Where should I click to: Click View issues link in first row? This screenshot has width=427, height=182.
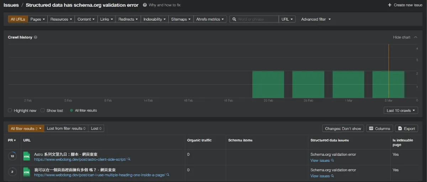pos(320,160)
